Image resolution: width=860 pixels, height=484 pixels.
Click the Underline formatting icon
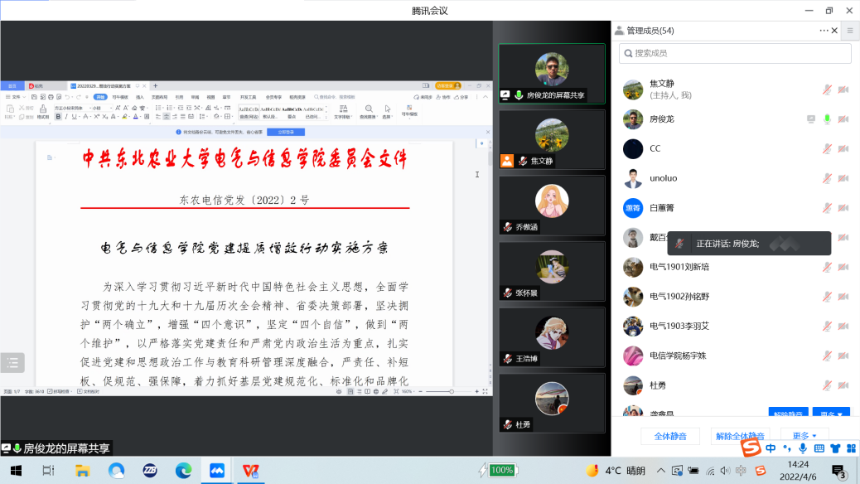[x=74, y=116]
